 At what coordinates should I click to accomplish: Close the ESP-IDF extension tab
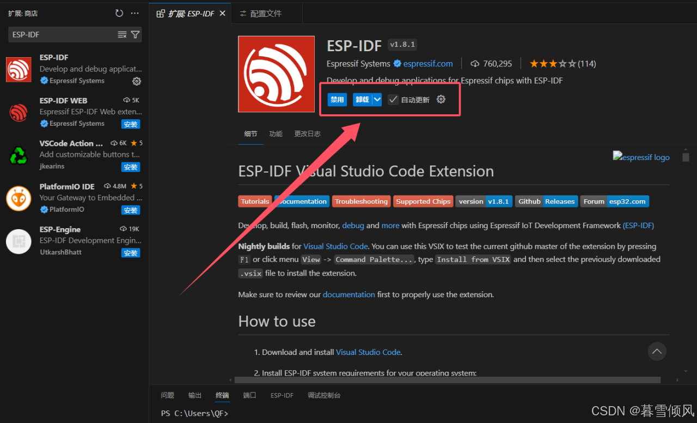tap(222, 13)
